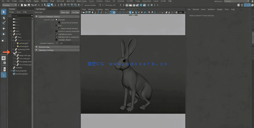Expand the Soft Selection section
Viewport: 254px width, 128px height.
36,47
